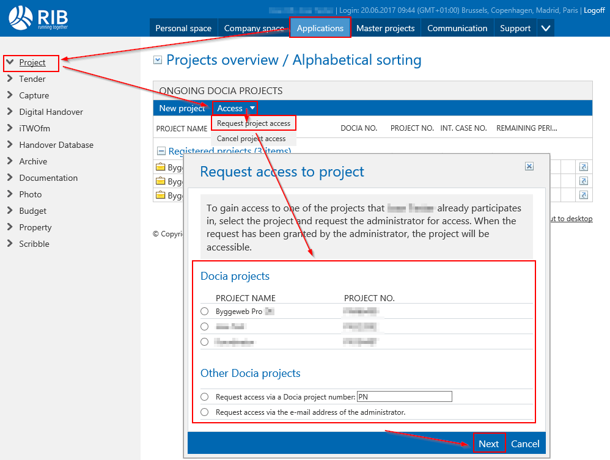
Task: Click the collapse icon beside Projects overview title
Action: click(x=158, y=60)
